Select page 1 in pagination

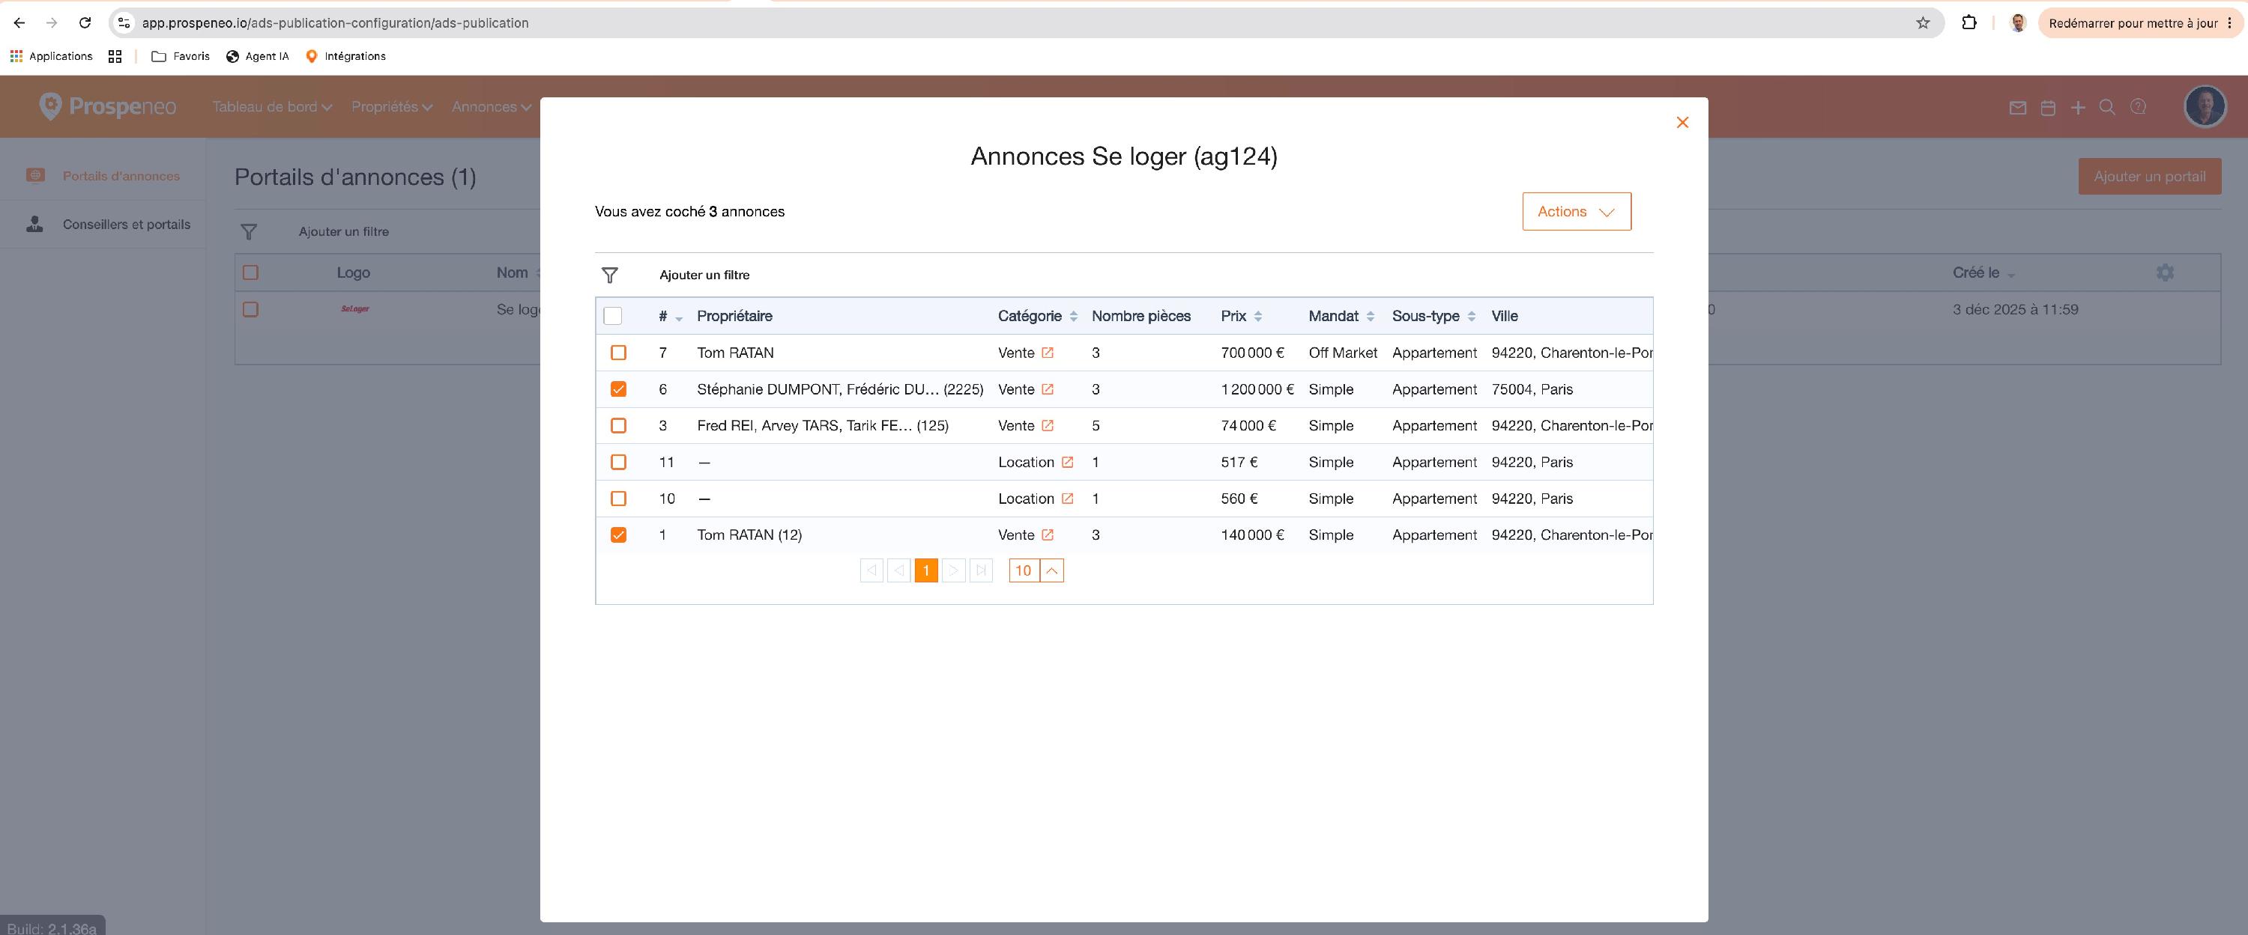pos(926,570)
